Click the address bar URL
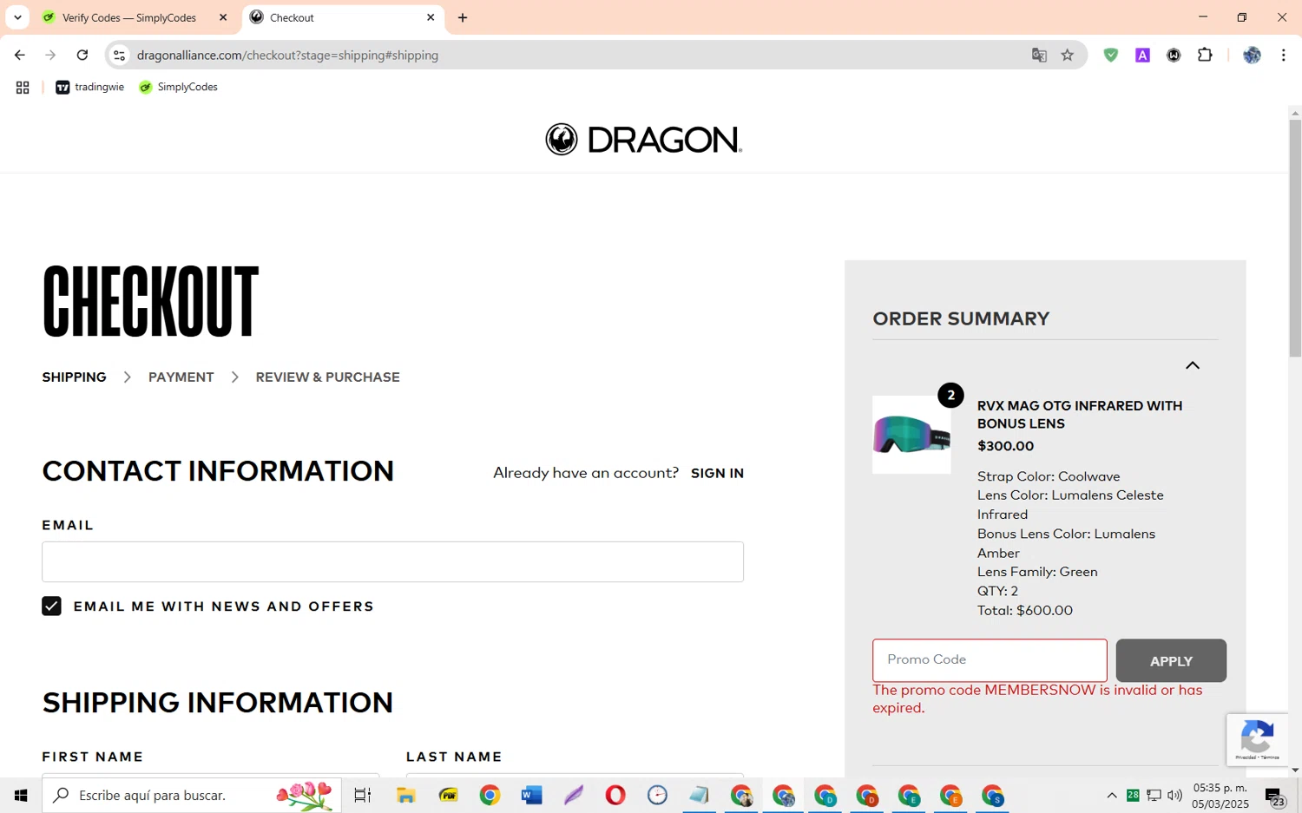 [287, 55]
